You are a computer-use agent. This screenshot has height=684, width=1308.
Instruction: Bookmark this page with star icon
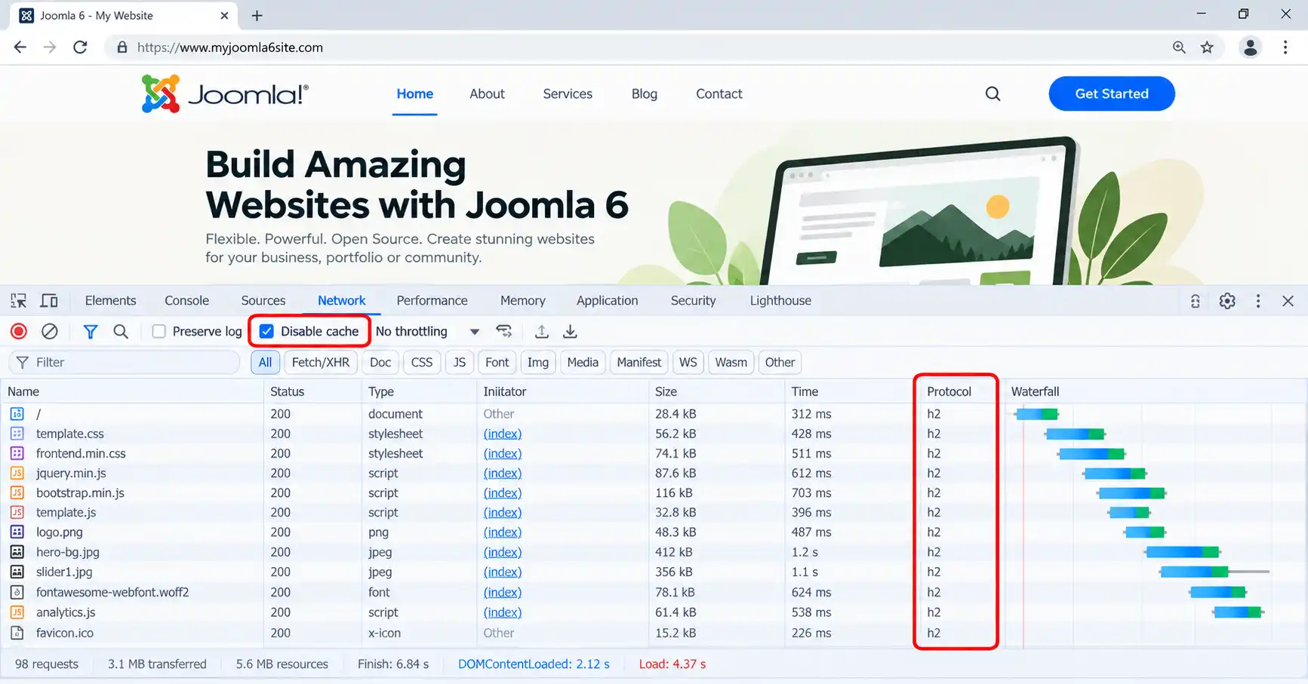(1208, 48)
